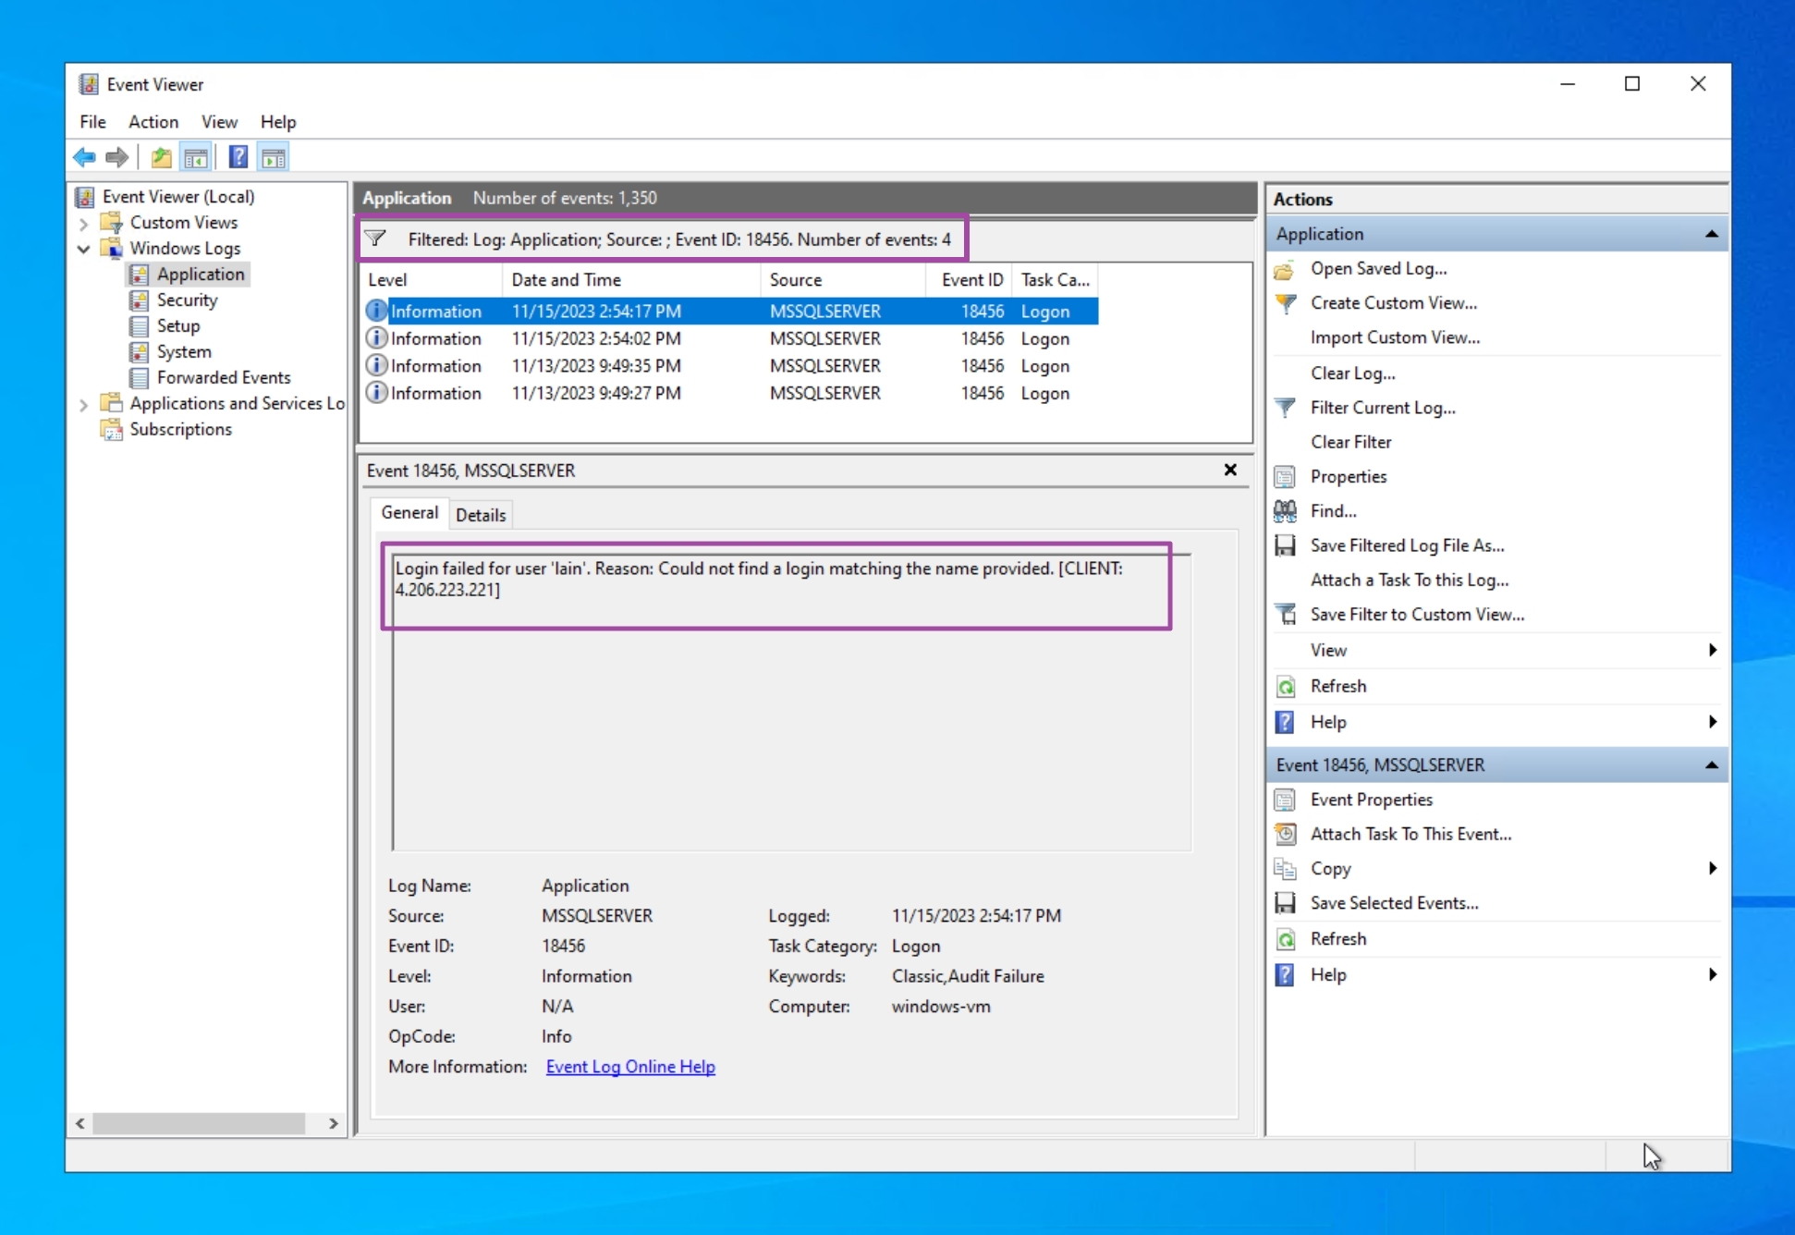Click the Save Filter to Custom View icon
The height and width of the screenshot is (1235, 1795).
point(1285,615)
